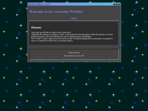
Task: Click the leftmost title bar square button
Action: (x=114, y=4)
